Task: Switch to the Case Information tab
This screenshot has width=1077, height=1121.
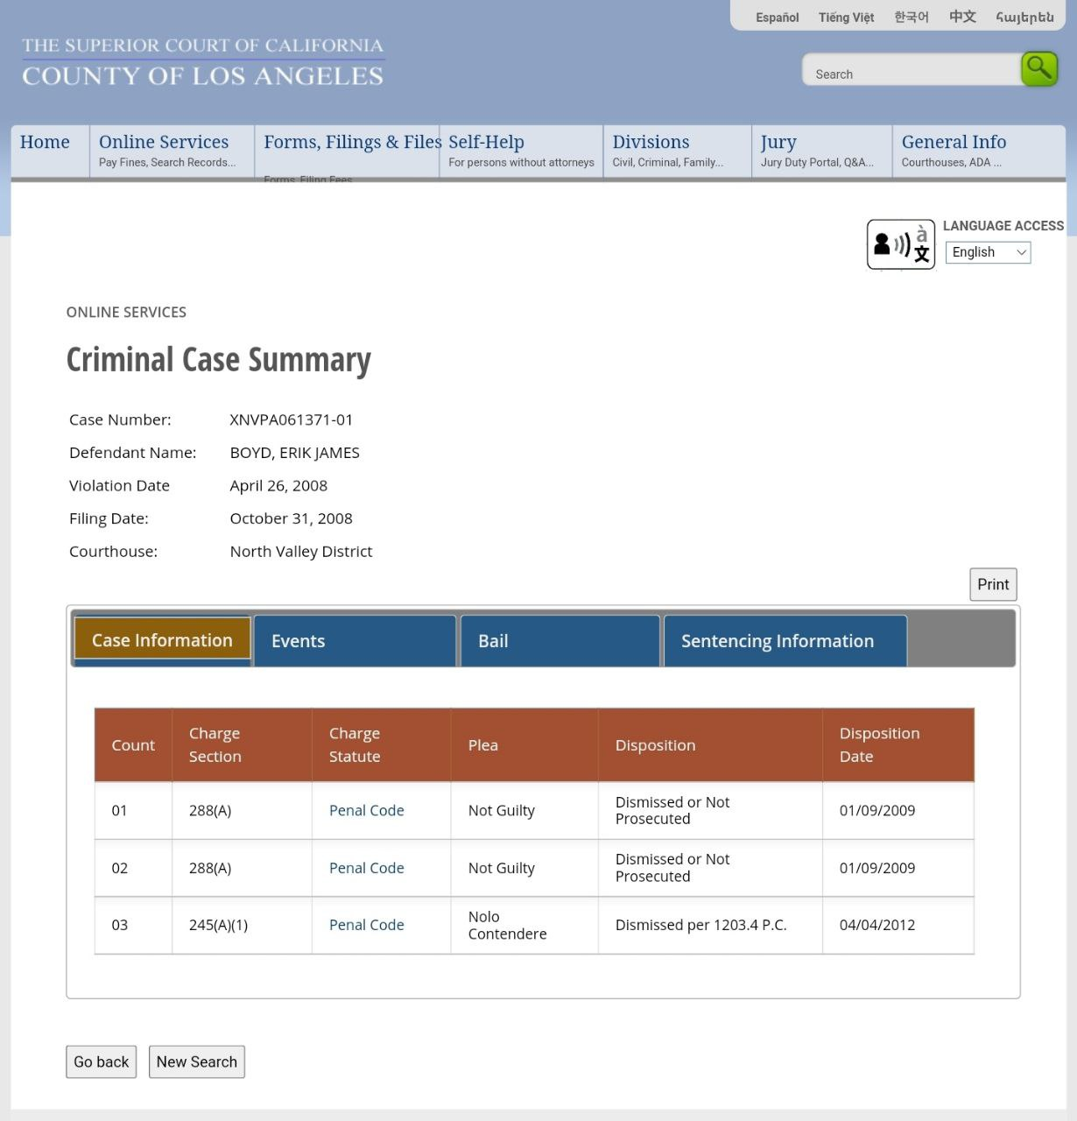Action: (x=162, y=640)
